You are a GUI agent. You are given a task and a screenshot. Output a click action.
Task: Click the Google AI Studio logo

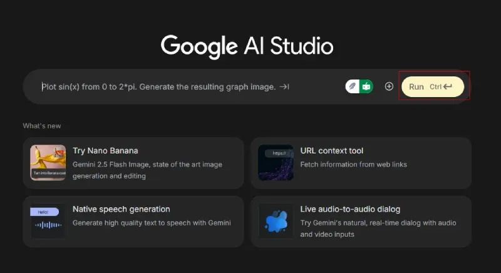(x=247, y=46)
